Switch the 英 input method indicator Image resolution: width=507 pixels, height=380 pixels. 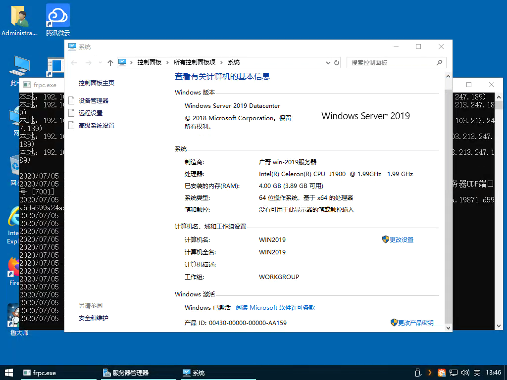[477, 373]
